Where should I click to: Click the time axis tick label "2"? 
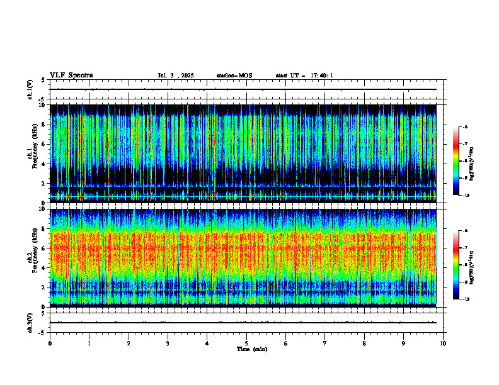click(129, 343)
